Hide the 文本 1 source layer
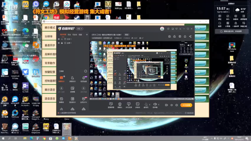Image resolution: width=251 pixels, height=141 pixels. pos(59,39)
